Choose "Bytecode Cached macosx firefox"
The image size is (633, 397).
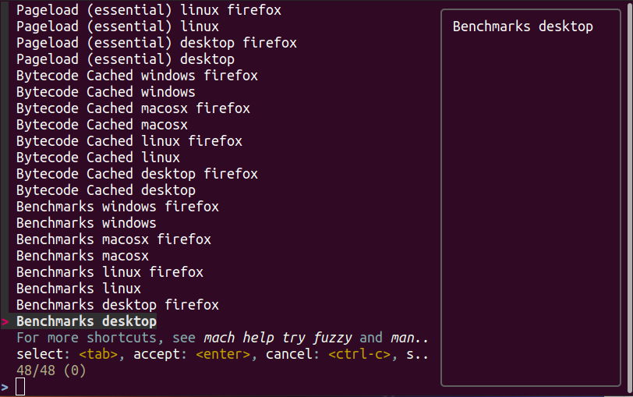(x=133, y=108)
